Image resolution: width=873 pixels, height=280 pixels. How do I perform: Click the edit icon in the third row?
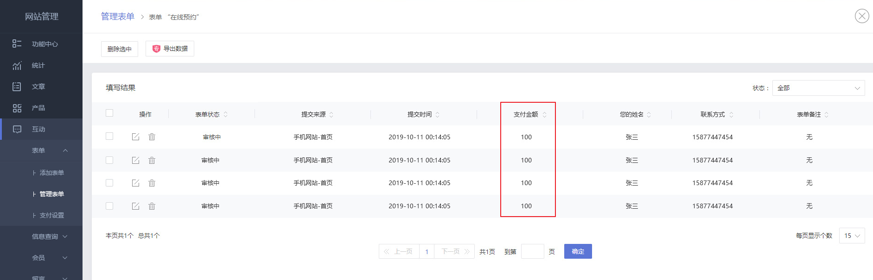click(135, 183)
